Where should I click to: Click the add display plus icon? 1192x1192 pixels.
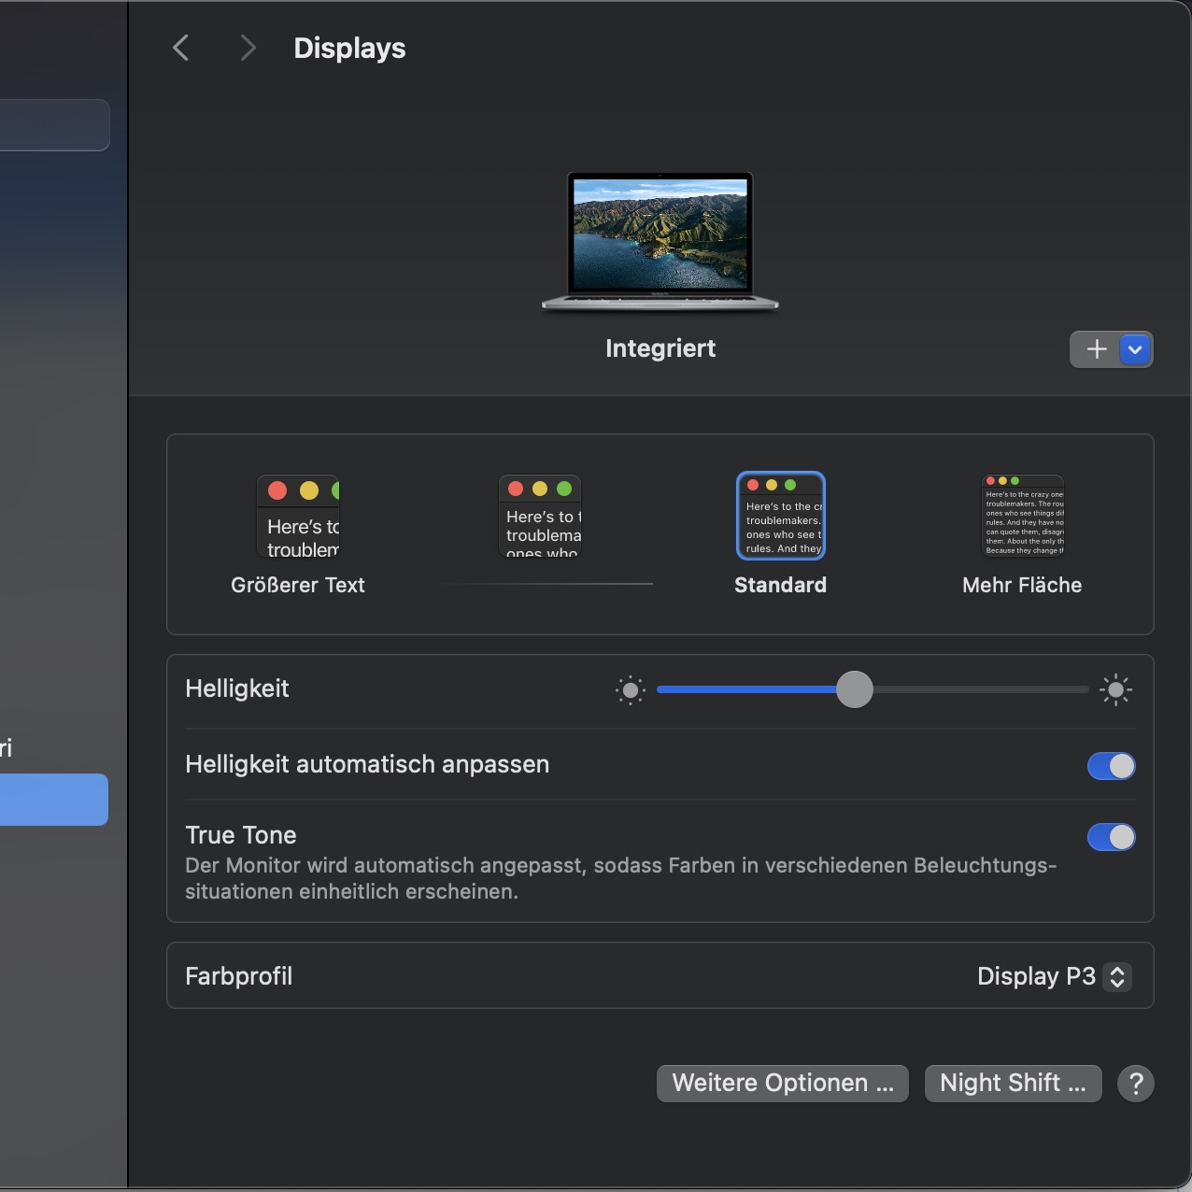pos(1095,349)
